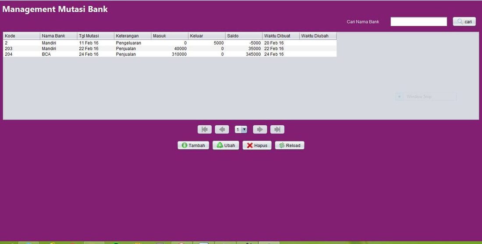Click the Masuk value 40000
Screen dimensions: 482x244
[170, 49]
